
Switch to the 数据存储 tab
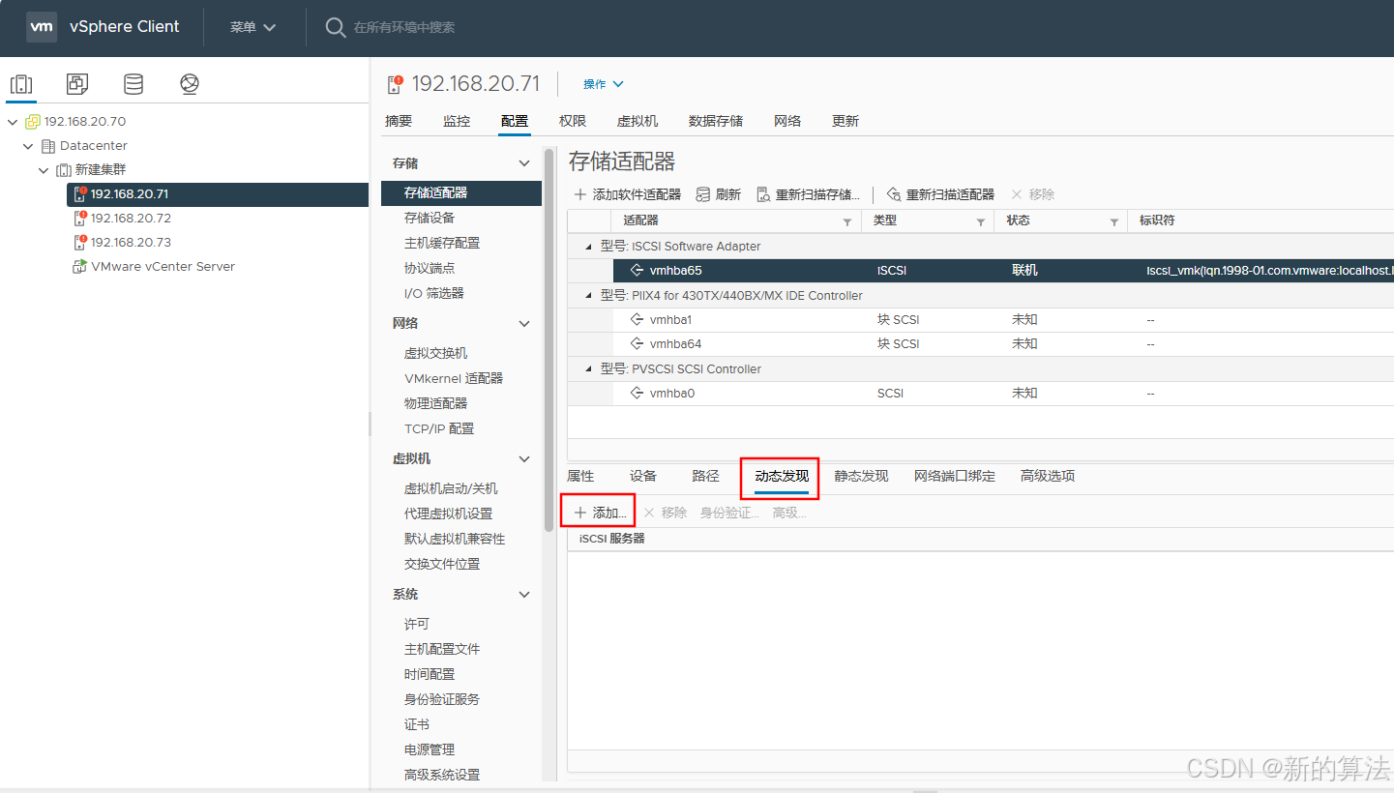pyautogui.click(x=716, y=121)
